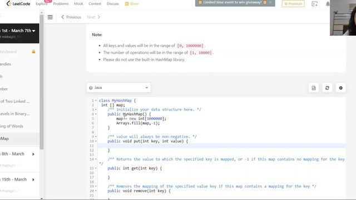The width and height of the screenshot is (356, 200).
Task: Fold the constructor at line 4
Action: pos(96,114)
